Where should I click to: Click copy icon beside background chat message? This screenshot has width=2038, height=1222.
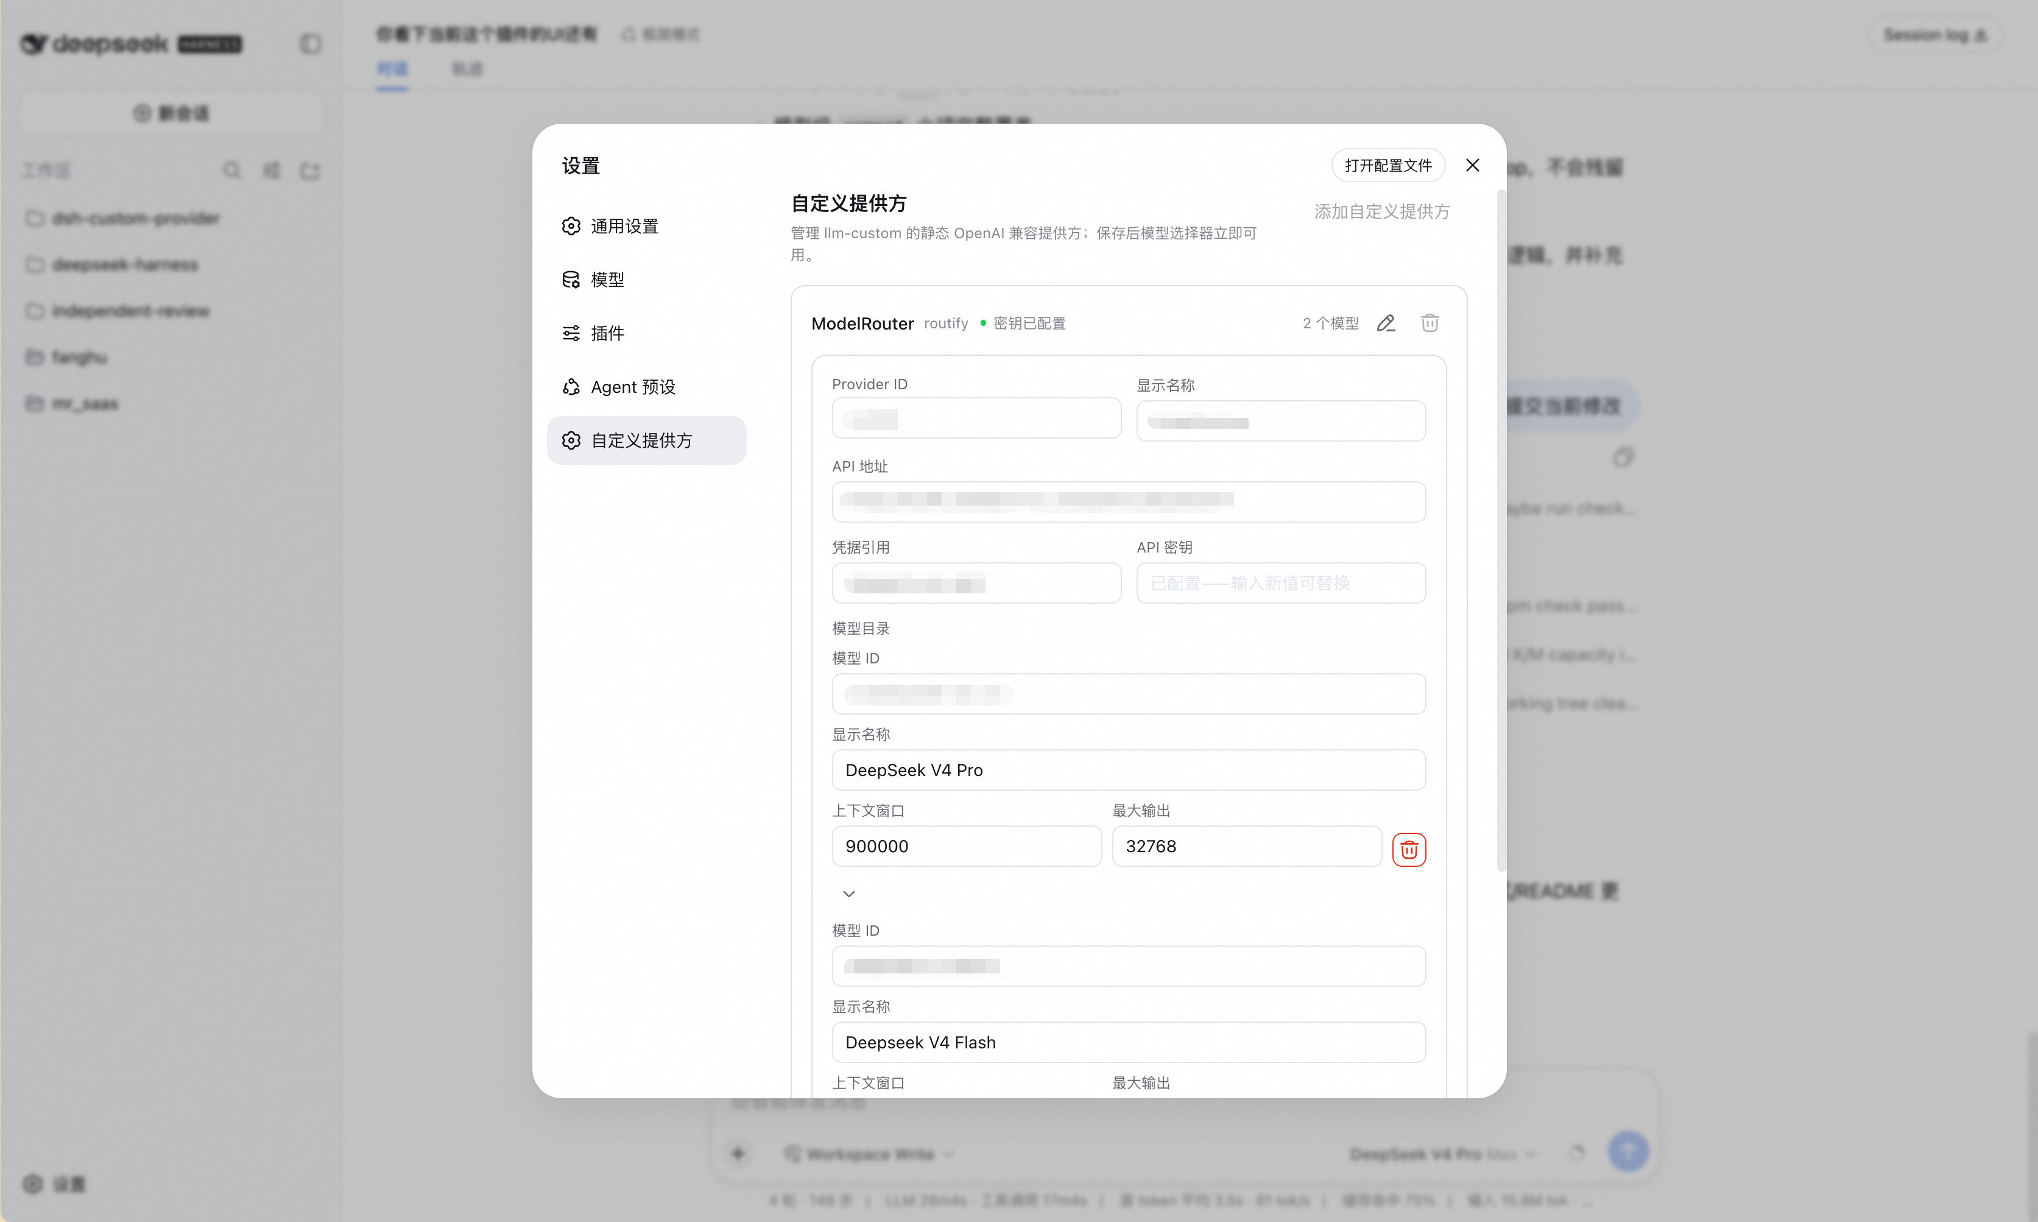click(1623, 457)
